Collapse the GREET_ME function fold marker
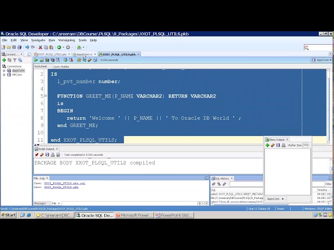This screenshot has height=250, width=334. (45, 96)
